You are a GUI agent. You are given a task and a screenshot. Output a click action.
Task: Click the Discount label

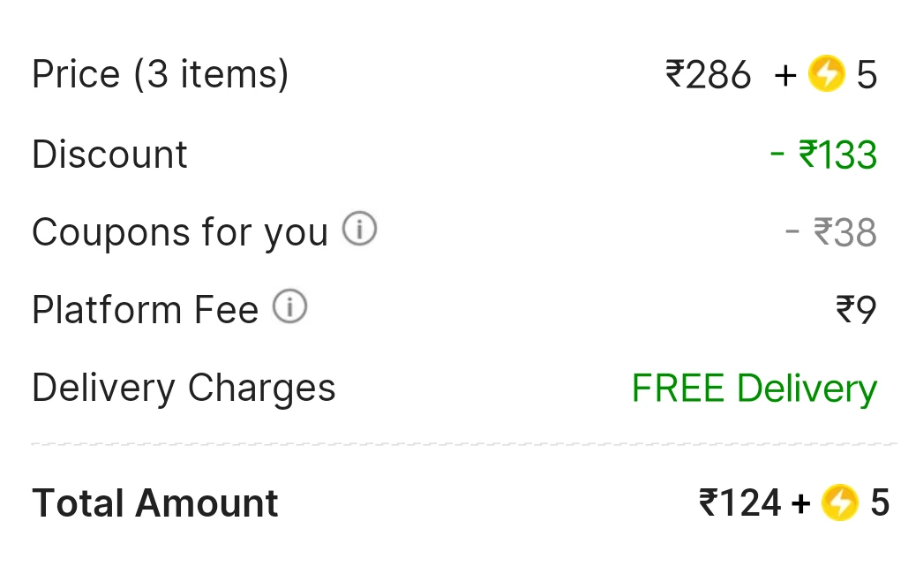[109, 155]
